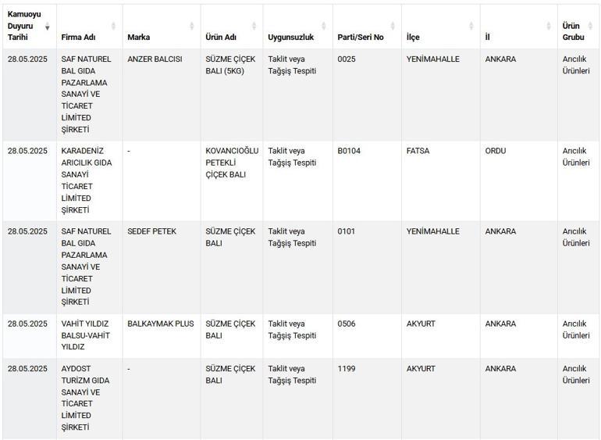Click sort arrows for Kamuoyu Duyuru Tarihi column

[47, 27]
